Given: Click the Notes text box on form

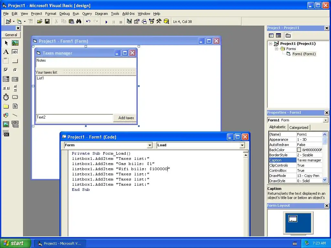Looking at the screenshot, I should click(86, 62).
